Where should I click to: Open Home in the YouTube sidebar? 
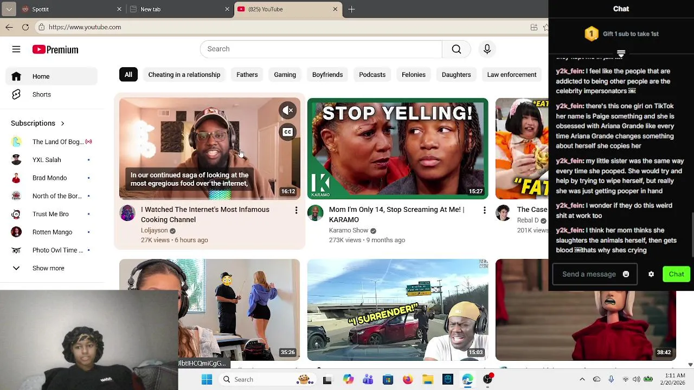click(52, 76)
